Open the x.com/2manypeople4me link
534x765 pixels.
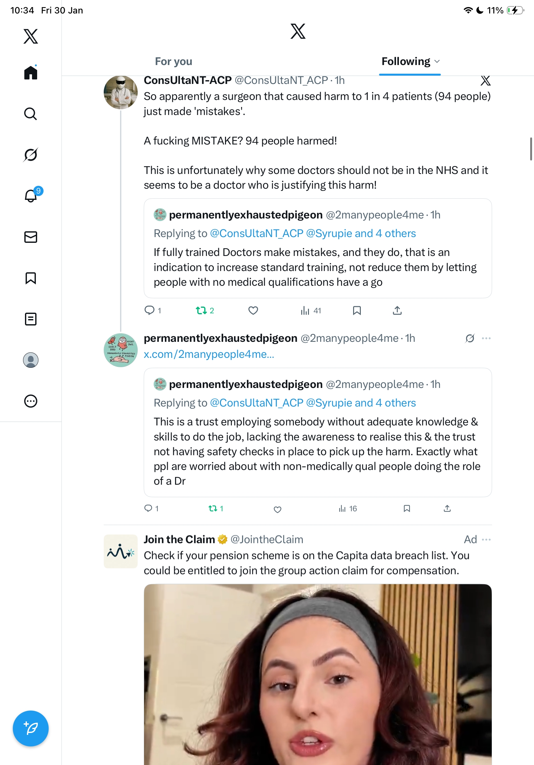tap(209, 354)
